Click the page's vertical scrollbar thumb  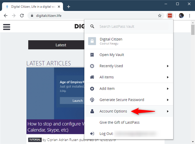193,30
